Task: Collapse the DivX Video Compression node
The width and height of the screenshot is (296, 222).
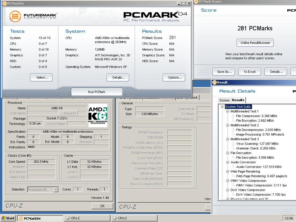Action: click(x=228, y=190)
